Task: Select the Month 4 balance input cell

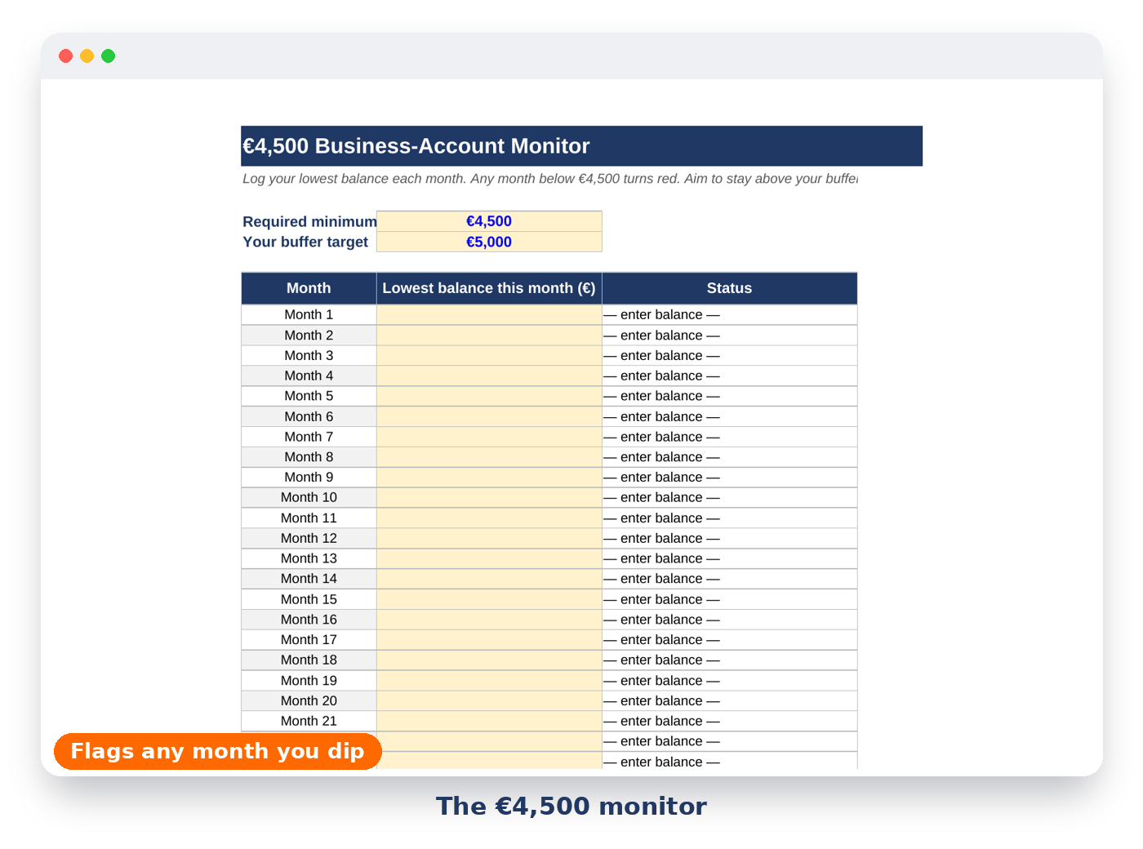Action: (489, 376)
